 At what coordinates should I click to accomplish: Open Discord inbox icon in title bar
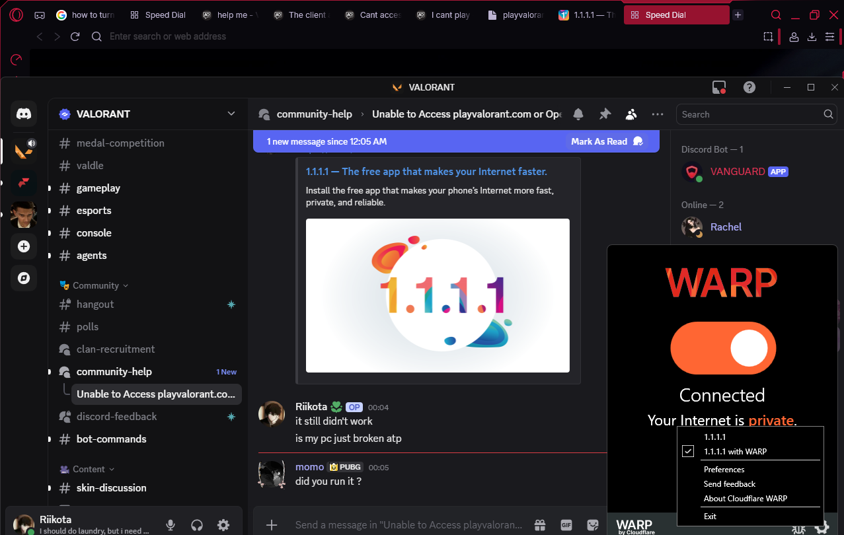tap(719, 87)
